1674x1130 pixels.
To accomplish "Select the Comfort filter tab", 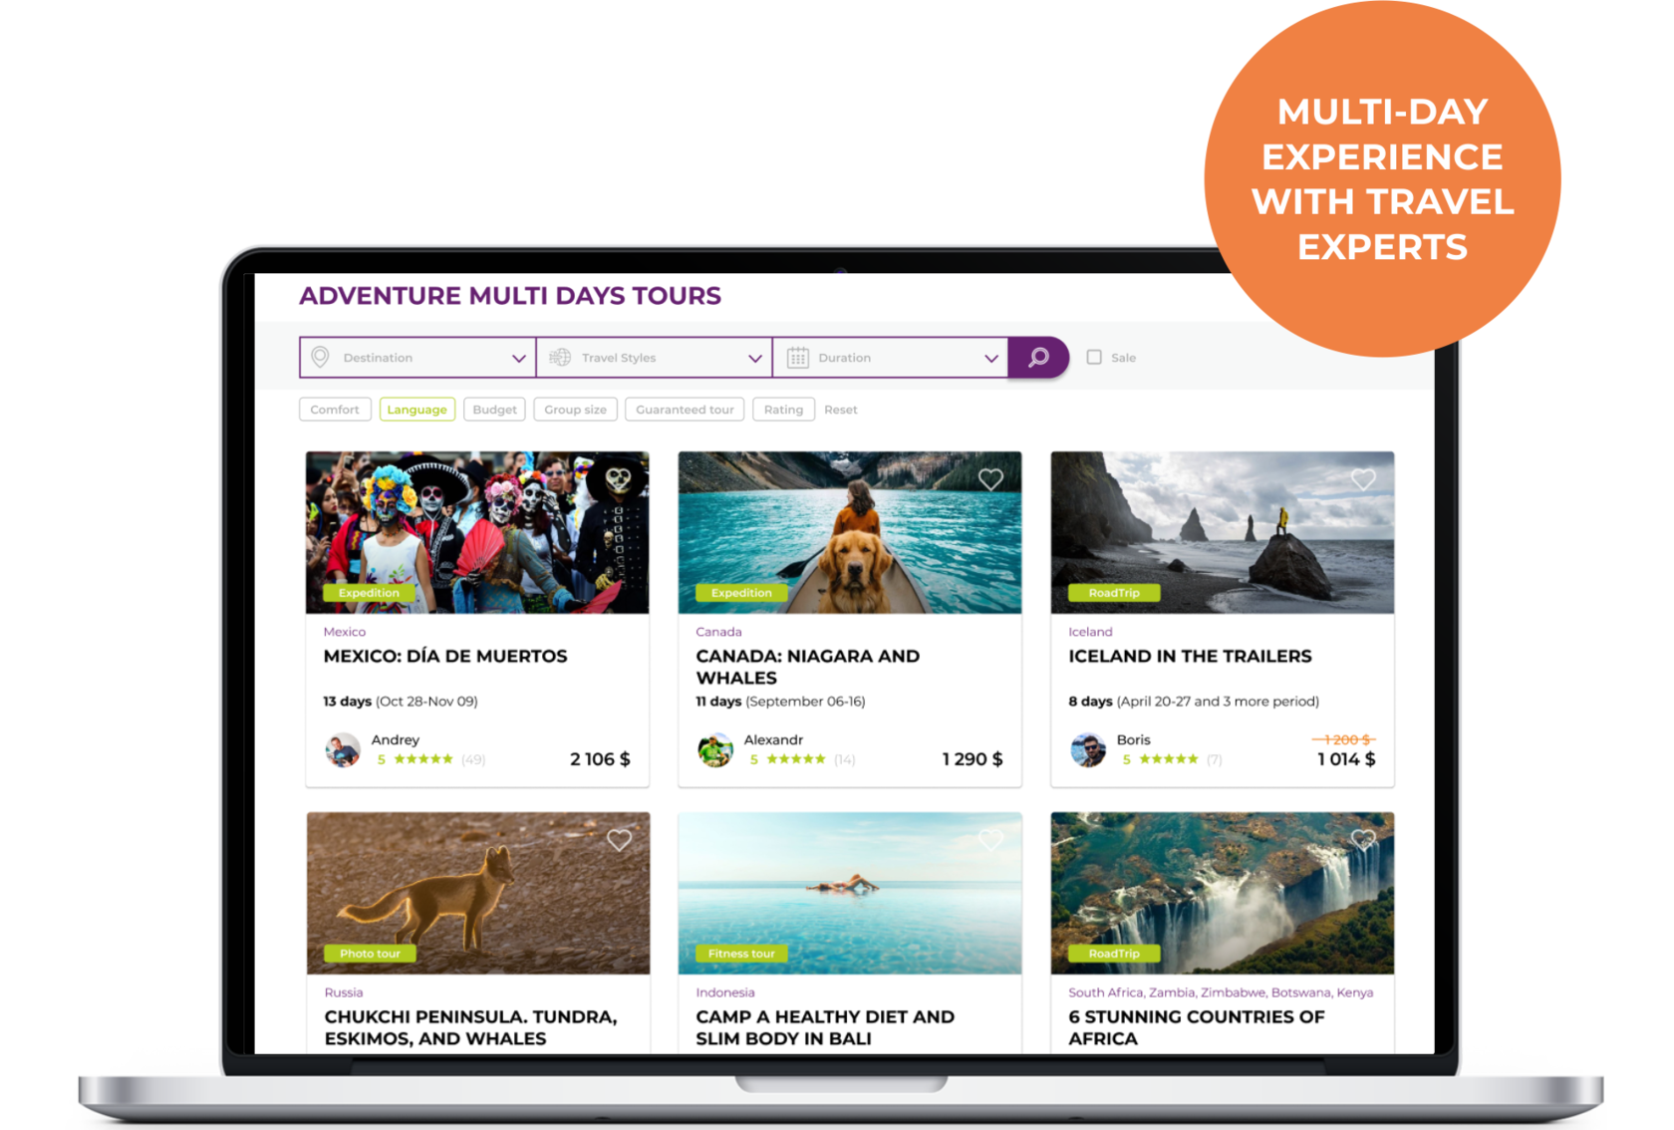I will coord(335,410).
